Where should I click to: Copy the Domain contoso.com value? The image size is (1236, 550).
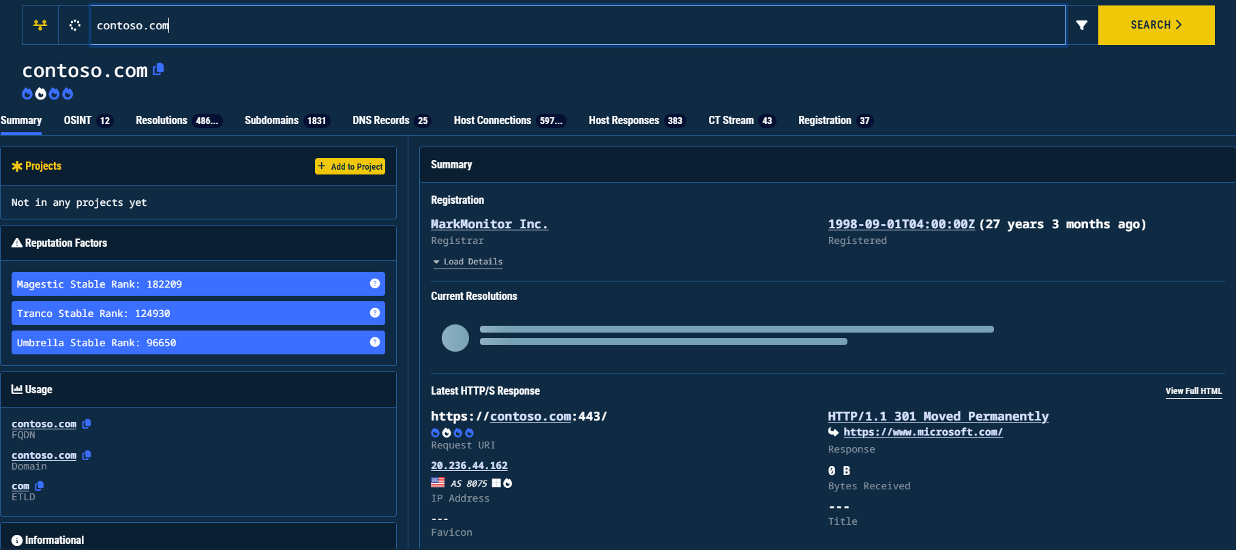pos(87,455)
